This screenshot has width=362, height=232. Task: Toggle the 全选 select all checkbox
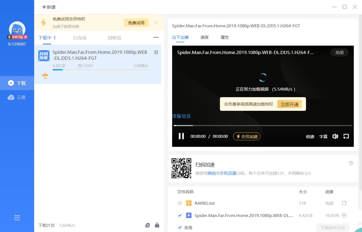[180, 227]
